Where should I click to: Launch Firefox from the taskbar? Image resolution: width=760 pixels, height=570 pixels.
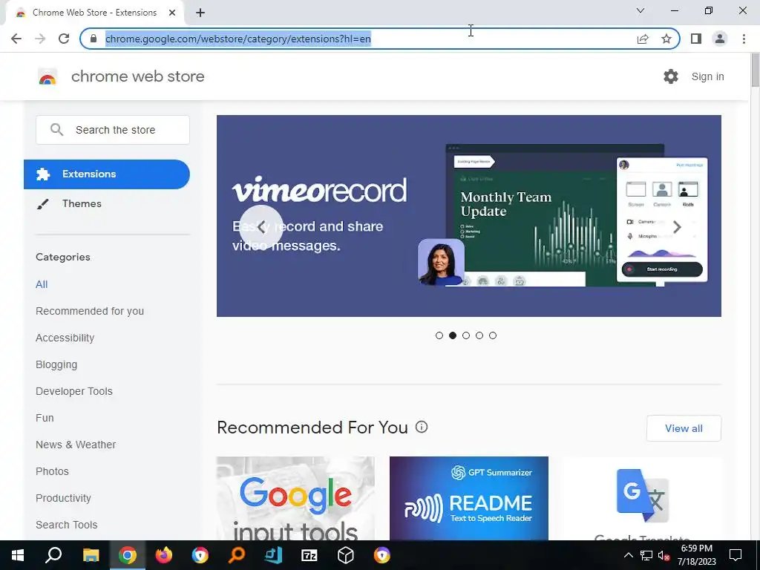(x=164, y=555)
